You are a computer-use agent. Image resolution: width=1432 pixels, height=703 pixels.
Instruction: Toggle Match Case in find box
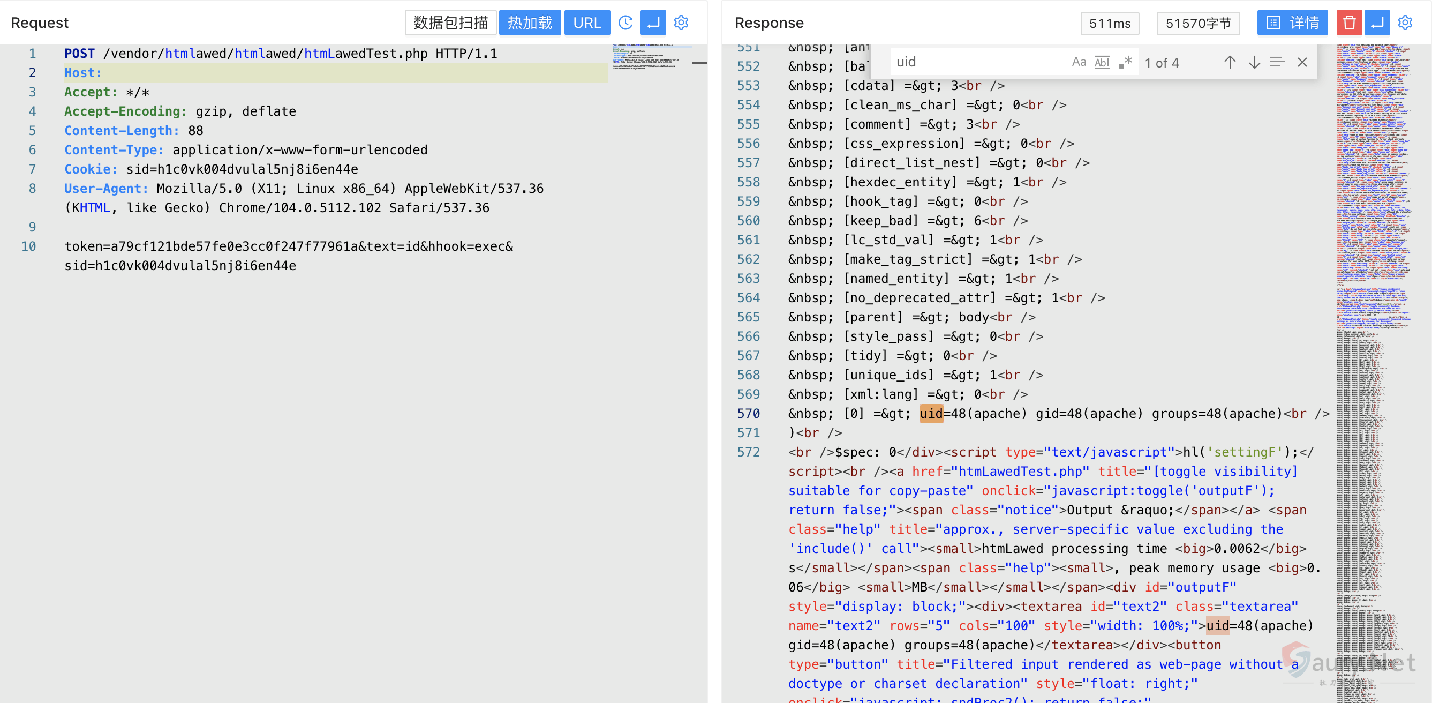pyautogui.click(x=1079, y=62)
